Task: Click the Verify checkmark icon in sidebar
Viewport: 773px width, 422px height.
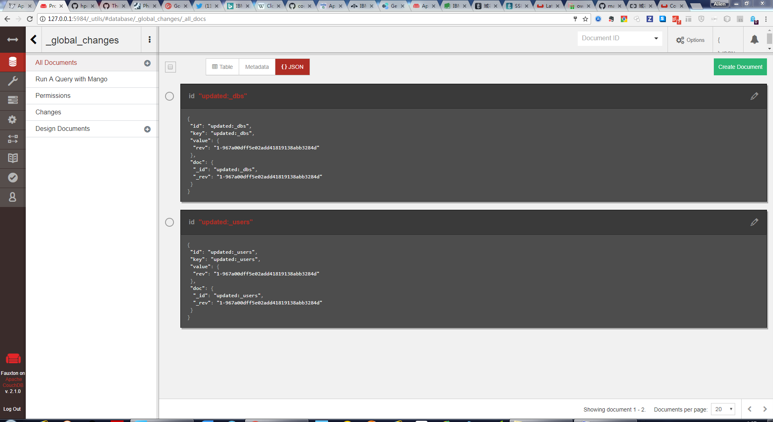Action: (x=12, y=178)
